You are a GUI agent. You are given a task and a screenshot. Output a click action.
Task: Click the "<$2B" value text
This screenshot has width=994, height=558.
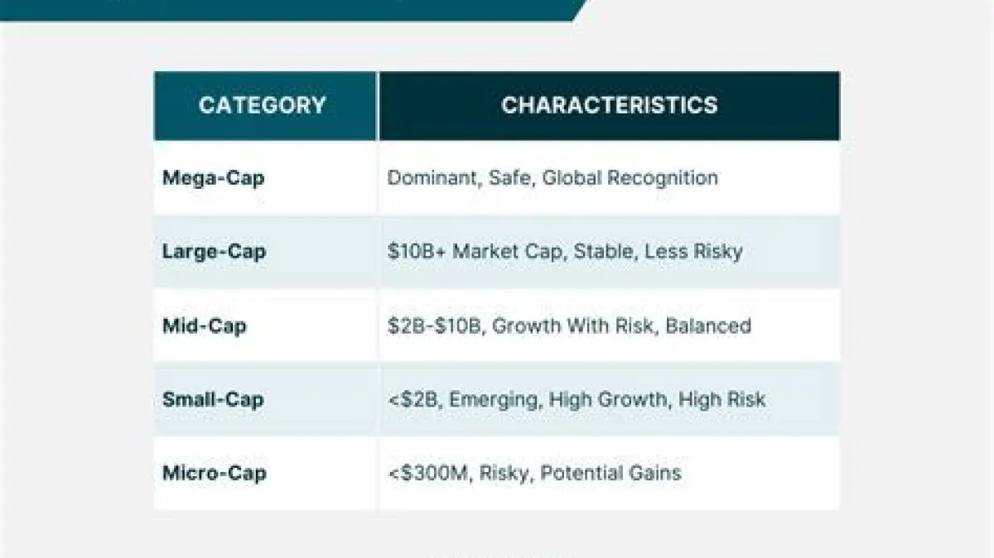pyautogui.click(x=411, y=399)
